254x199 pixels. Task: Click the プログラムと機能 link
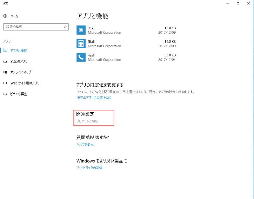[x=87, y=121]
